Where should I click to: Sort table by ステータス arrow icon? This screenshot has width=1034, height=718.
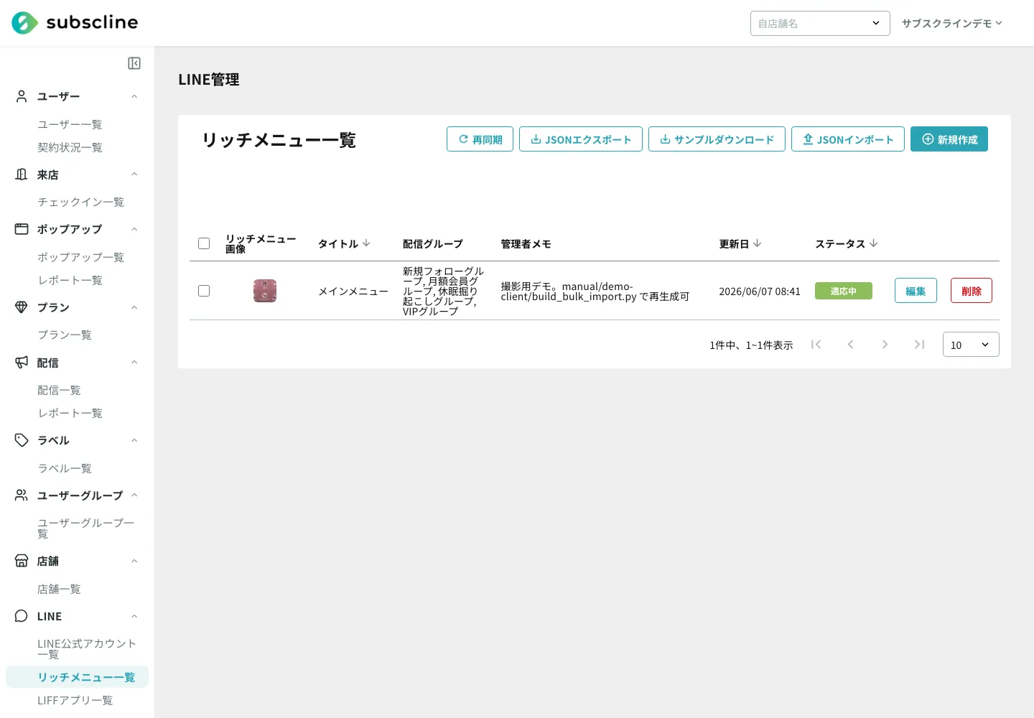(873, 243)
